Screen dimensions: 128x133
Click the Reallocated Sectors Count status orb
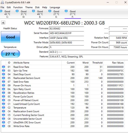(4, 78)
